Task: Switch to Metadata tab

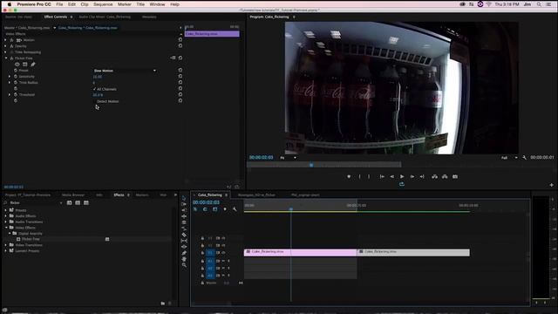Action: (x=149, y=17)
